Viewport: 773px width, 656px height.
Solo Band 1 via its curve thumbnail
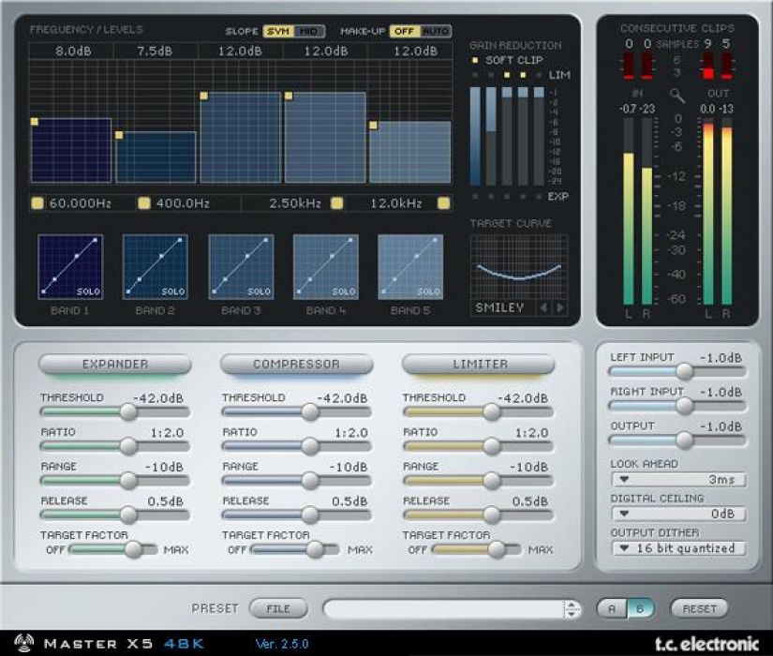point(89,291)
